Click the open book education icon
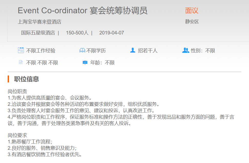 click(82, 51)
